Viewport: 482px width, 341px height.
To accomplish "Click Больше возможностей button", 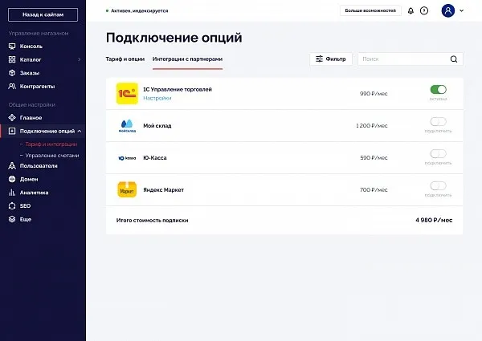I will click(370, 10).
